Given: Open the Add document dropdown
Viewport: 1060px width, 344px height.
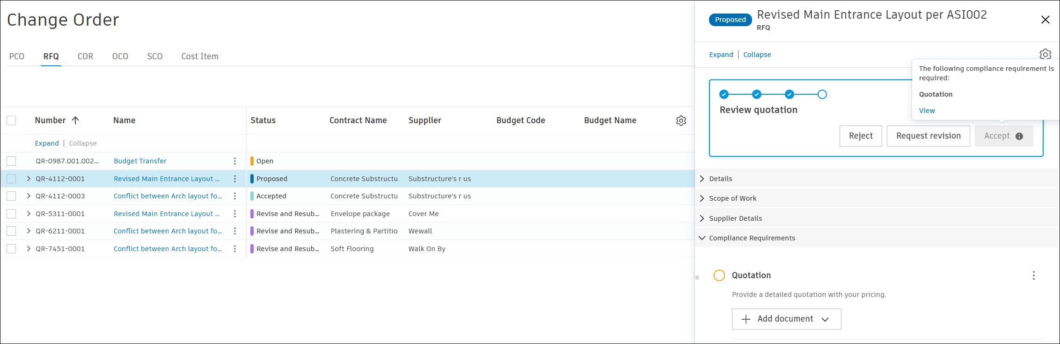Looking at the screenshot, I should coord(786,319).
